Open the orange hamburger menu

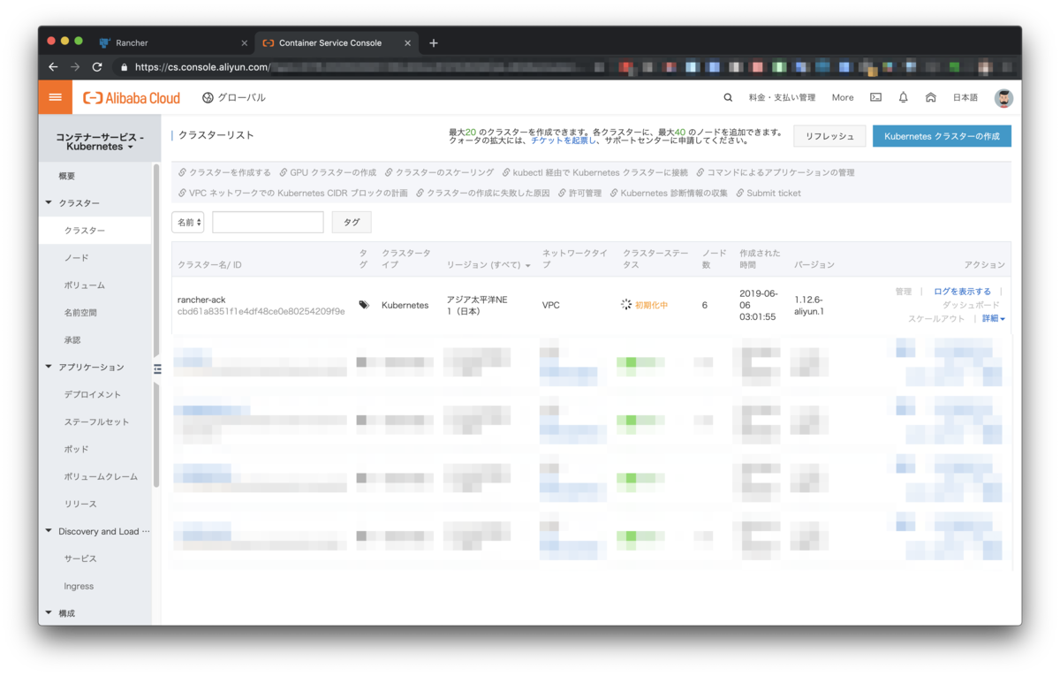(55, 97)
